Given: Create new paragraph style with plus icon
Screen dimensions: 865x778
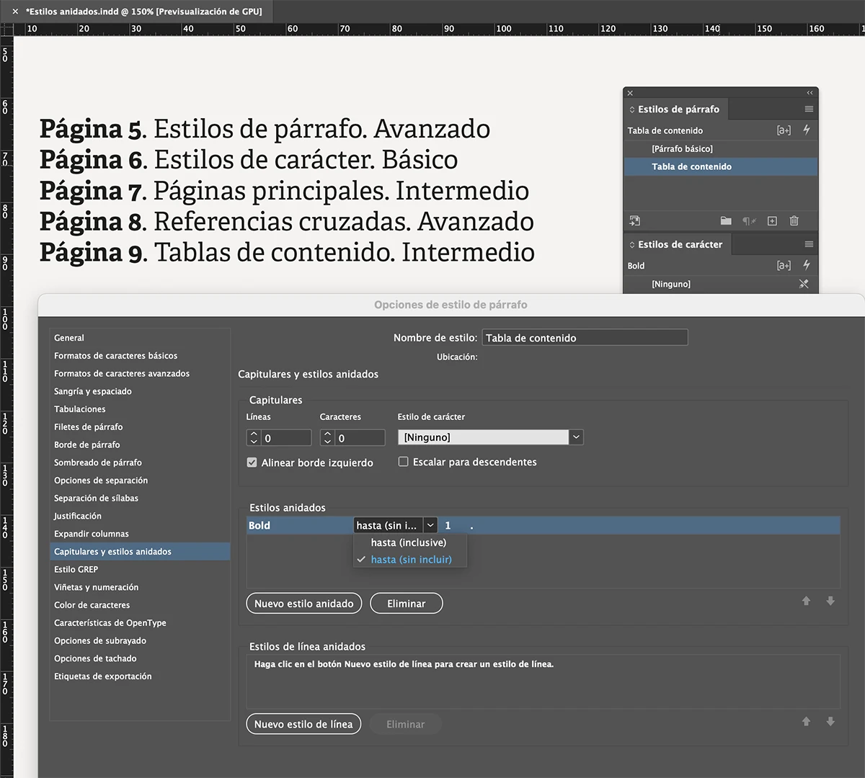Looking at the screenshot, I should pyautogui.click(x=772, y=221).
